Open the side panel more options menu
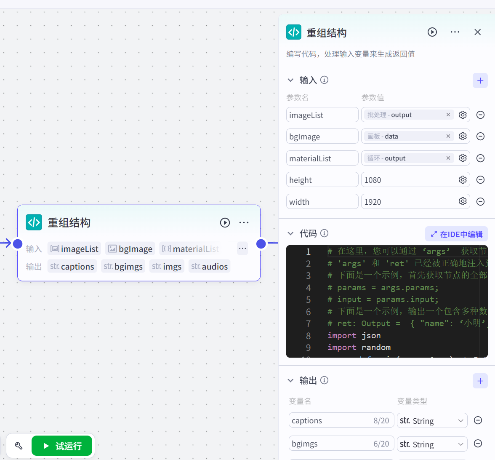This screenshot has width=495, height=460. (455, 32)
